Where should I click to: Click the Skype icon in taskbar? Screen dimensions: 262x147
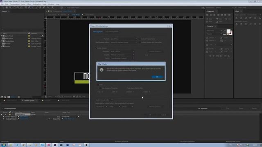pyautogui.click(x=42, y=145)
